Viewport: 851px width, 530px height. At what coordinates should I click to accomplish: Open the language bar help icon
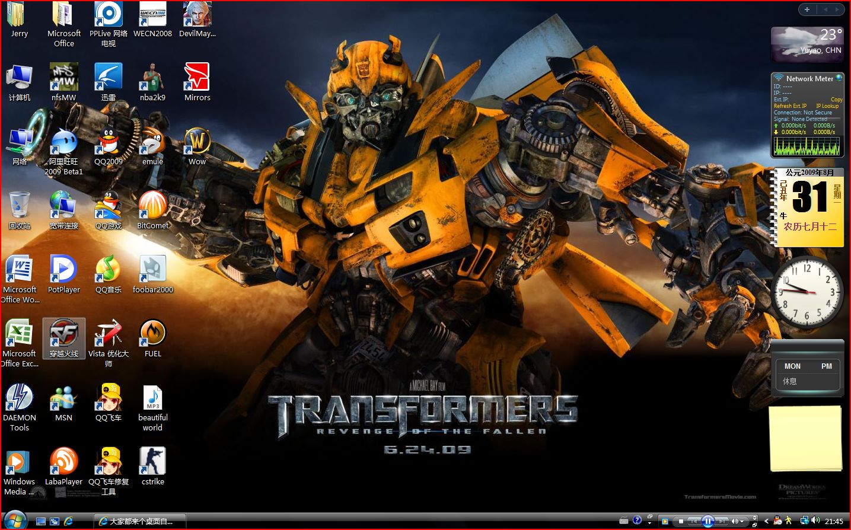pyautogui.click(x=637, y=520)
